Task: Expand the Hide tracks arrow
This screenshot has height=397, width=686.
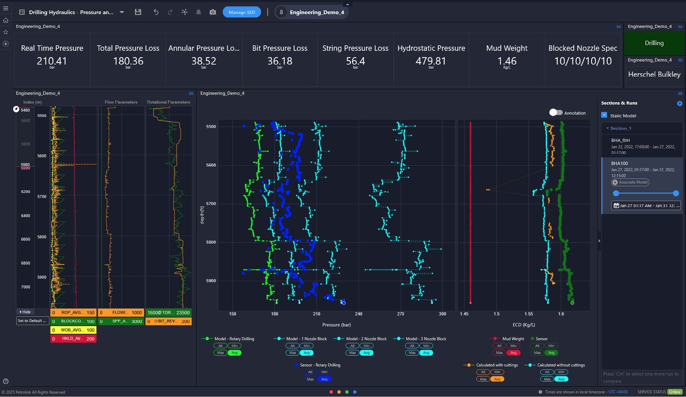Action: point(21,312)
